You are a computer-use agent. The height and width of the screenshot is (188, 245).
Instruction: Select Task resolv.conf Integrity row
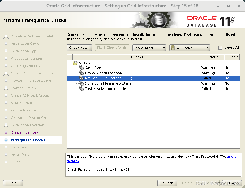tap(153, 89)
